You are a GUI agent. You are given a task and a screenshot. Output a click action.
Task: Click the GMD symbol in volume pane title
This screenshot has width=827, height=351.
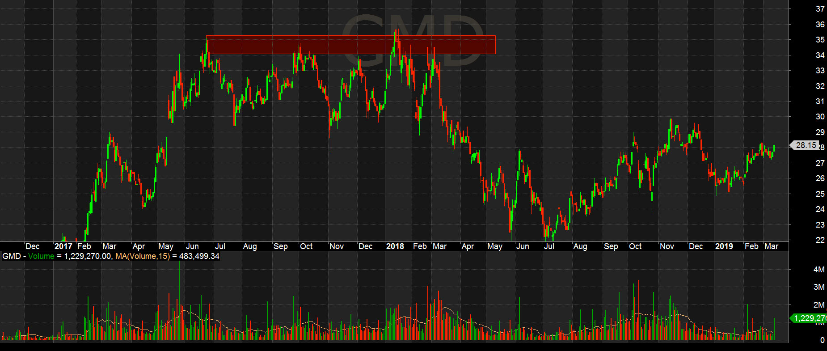[11, 256]
